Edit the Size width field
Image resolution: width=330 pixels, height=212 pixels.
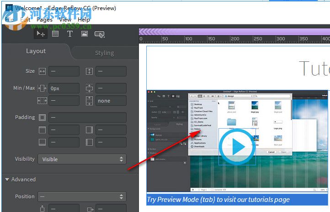tap(64, 71)
